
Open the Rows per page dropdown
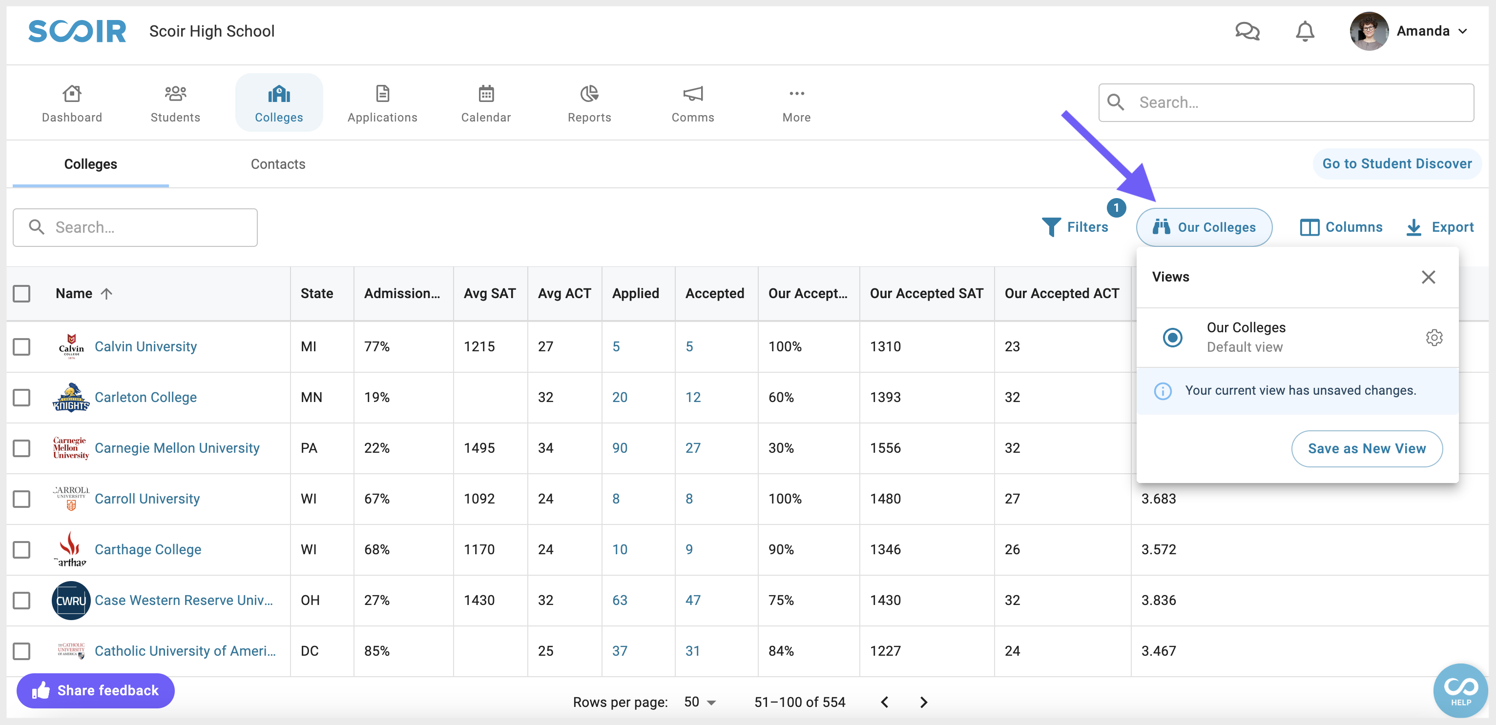click(700, 702)
